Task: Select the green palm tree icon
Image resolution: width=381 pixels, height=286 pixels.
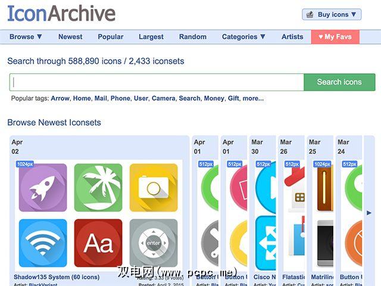Action: [98, 188]
